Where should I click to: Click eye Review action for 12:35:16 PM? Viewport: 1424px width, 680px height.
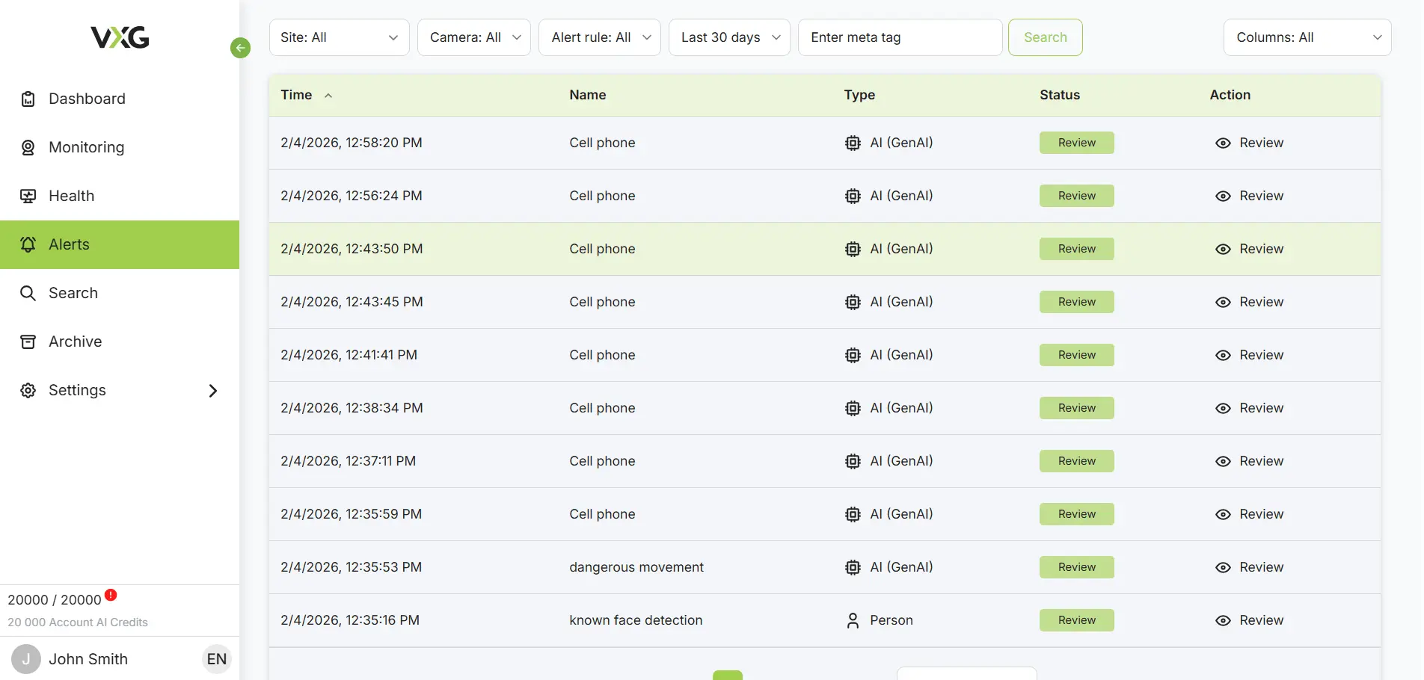coord(1249,620)
